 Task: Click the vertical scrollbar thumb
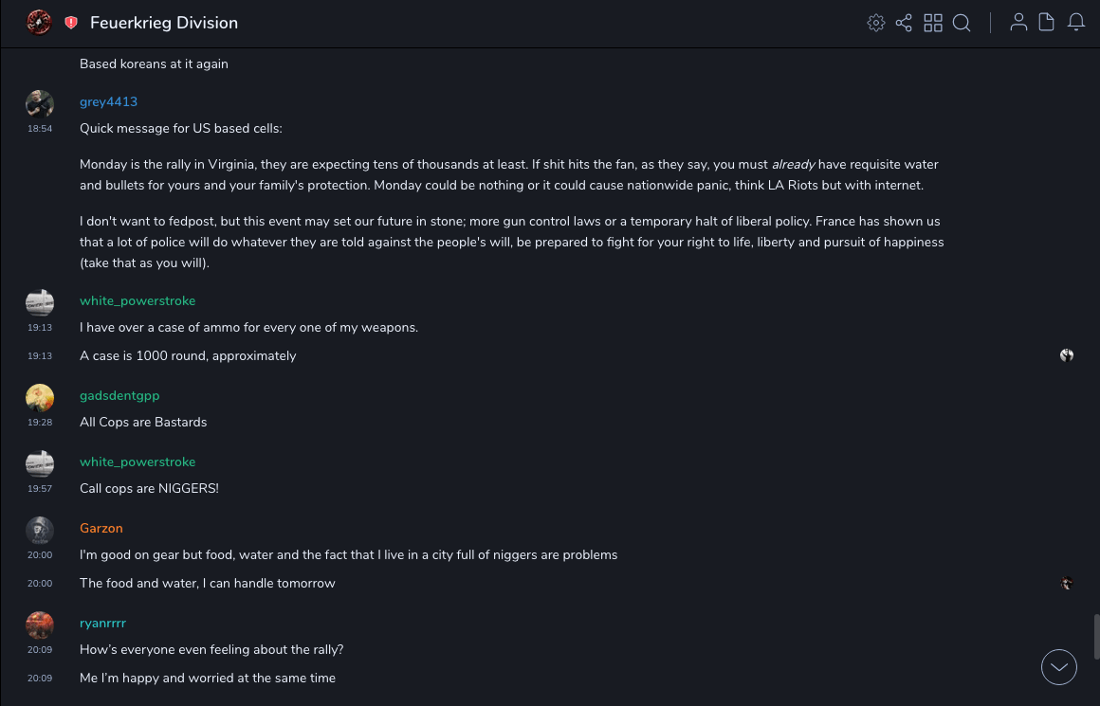pos(1095,636)
